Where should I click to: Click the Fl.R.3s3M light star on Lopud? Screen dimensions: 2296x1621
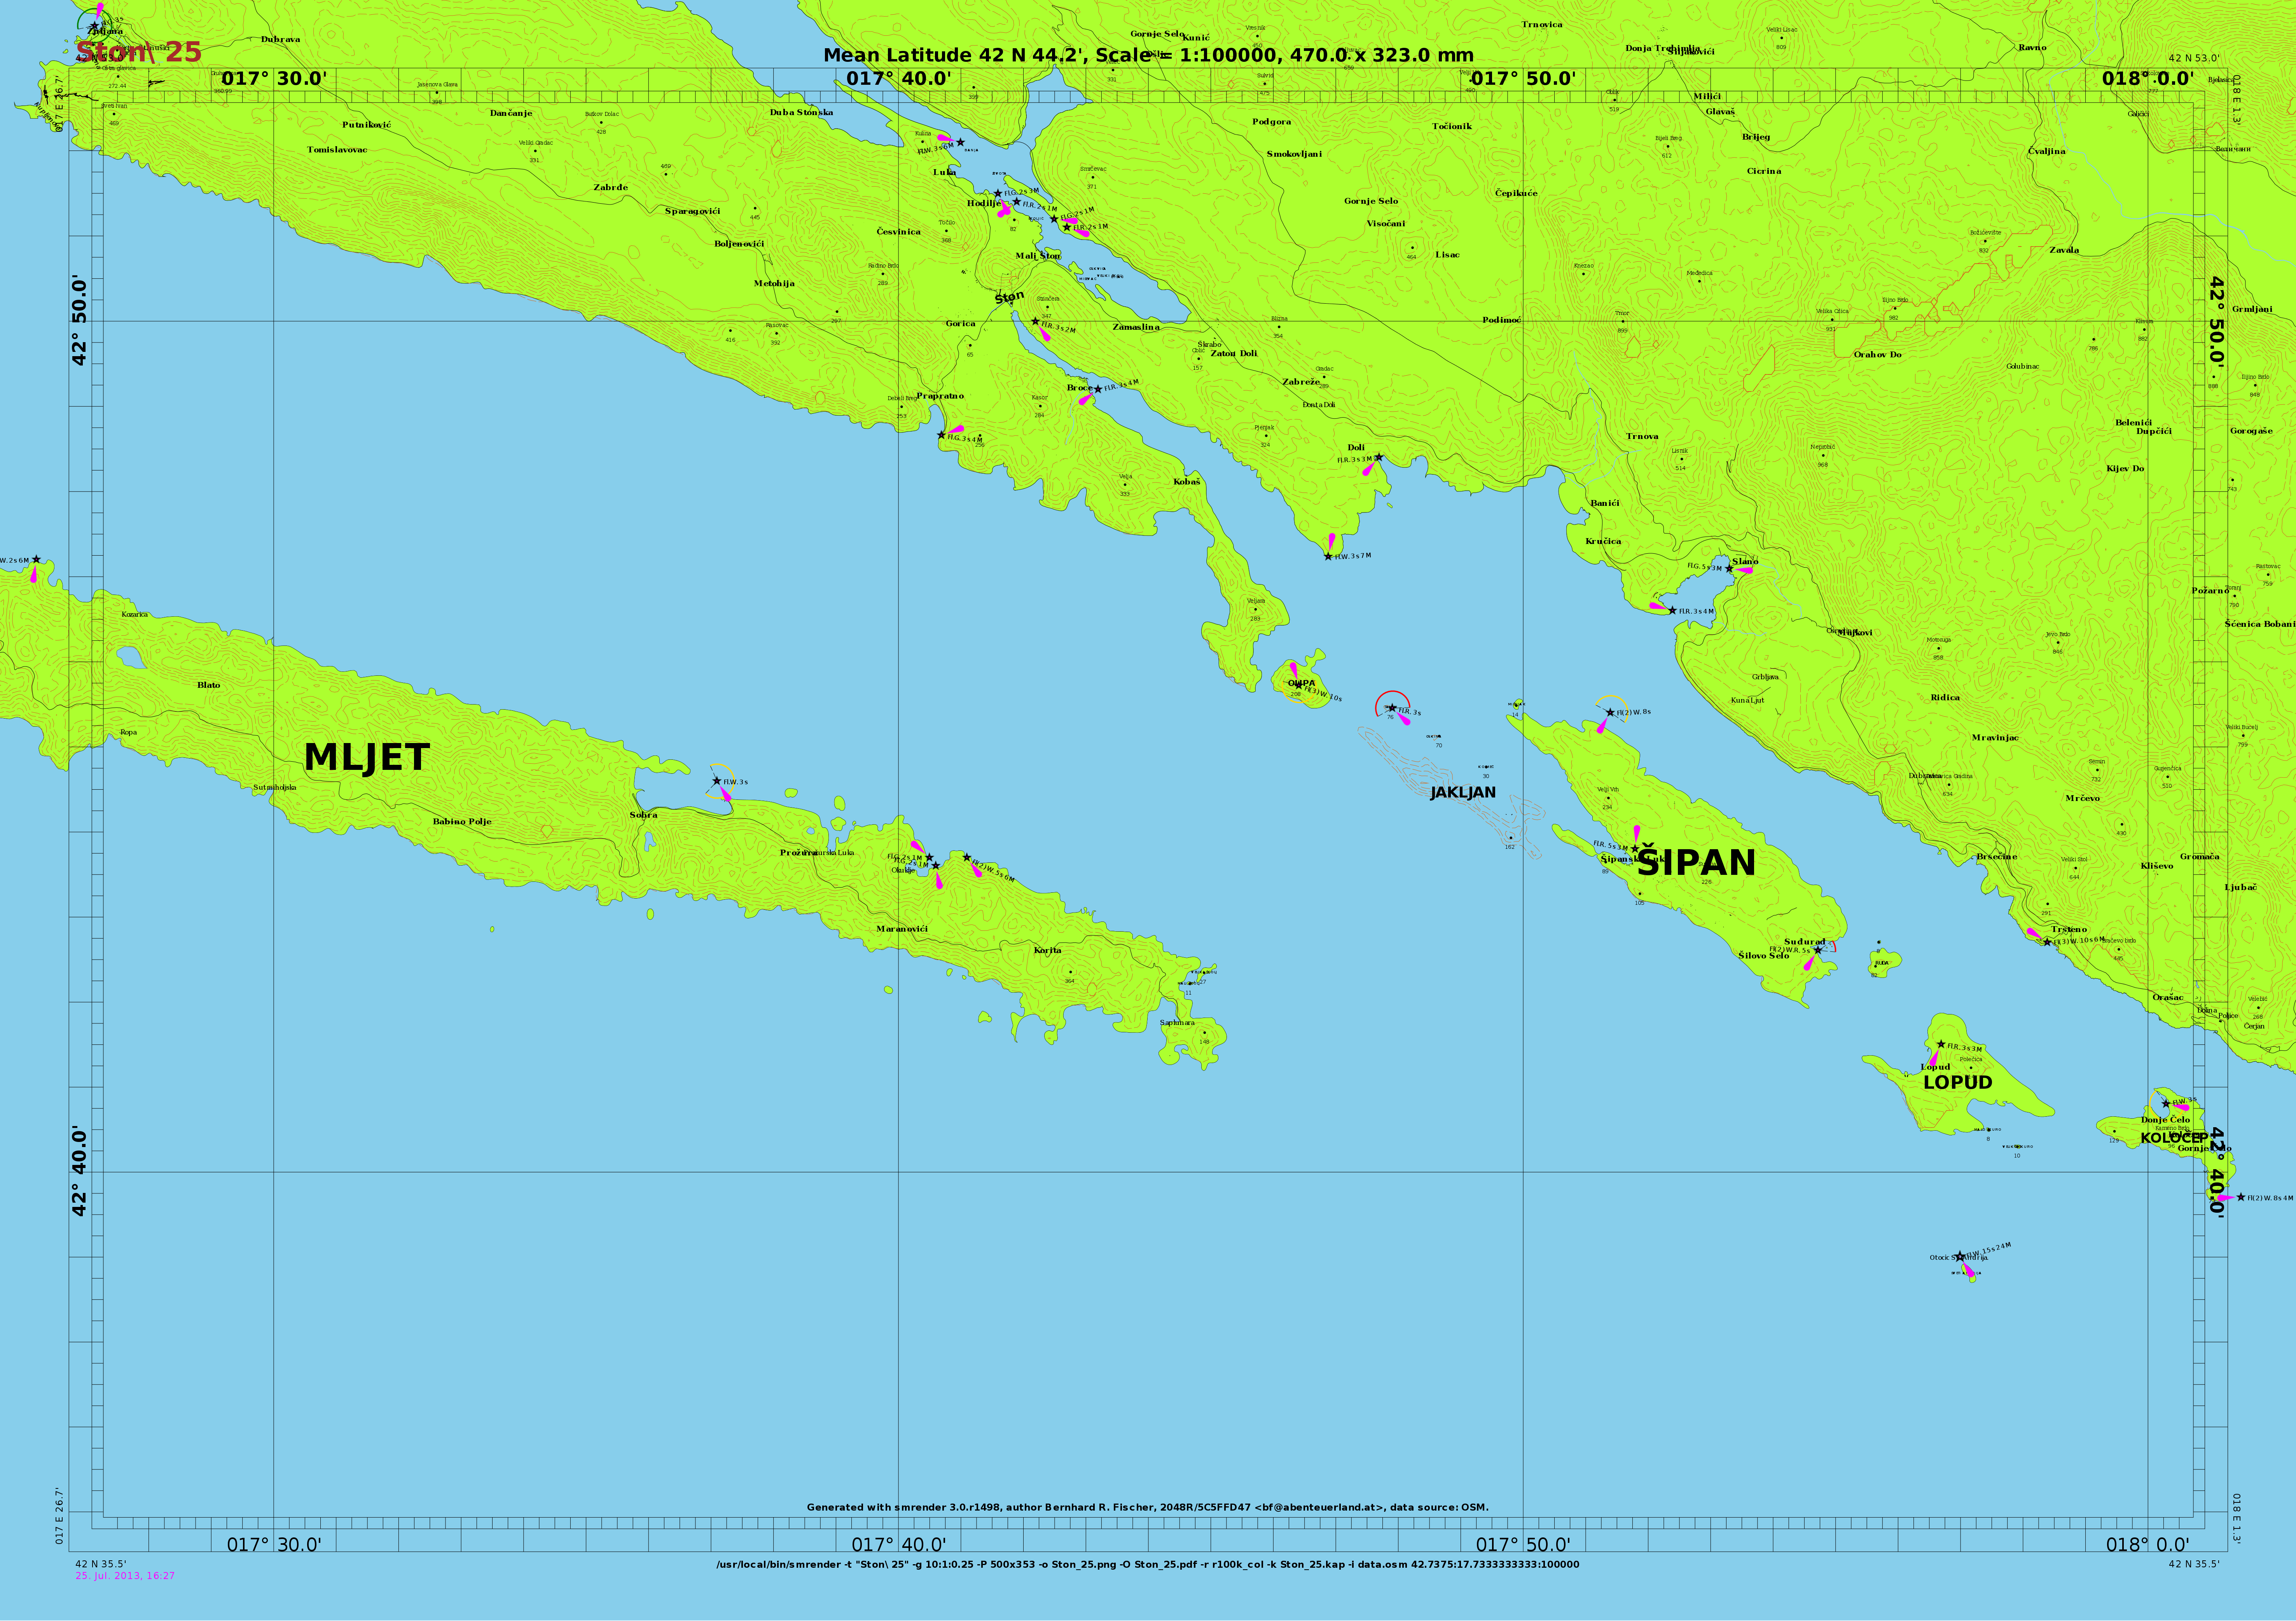1941,1044
